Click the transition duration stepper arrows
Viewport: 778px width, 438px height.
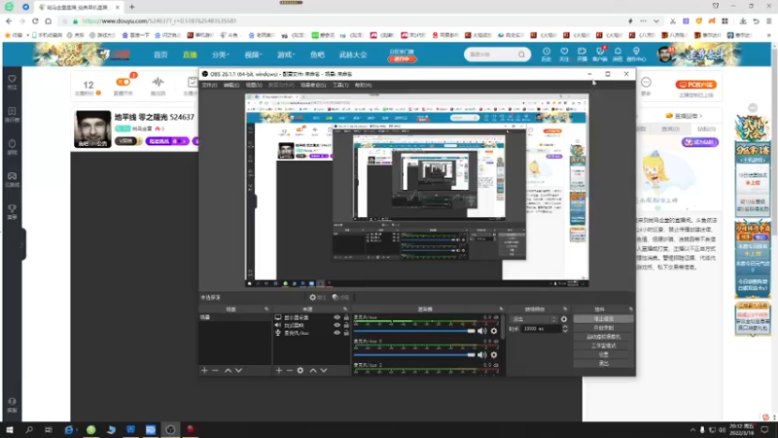[565, 329]
